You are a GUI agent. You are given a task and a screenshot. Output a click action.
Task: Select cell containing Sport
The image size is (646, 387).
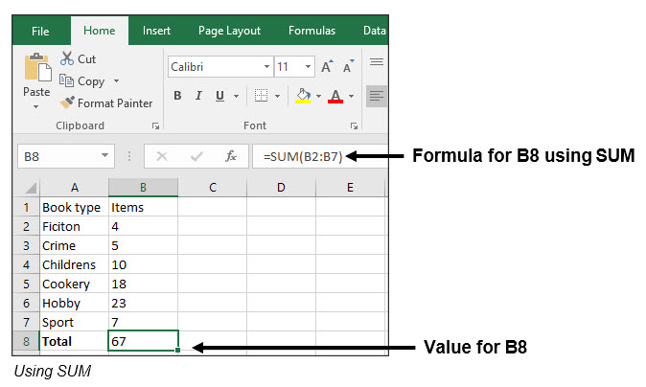[74, 322]
